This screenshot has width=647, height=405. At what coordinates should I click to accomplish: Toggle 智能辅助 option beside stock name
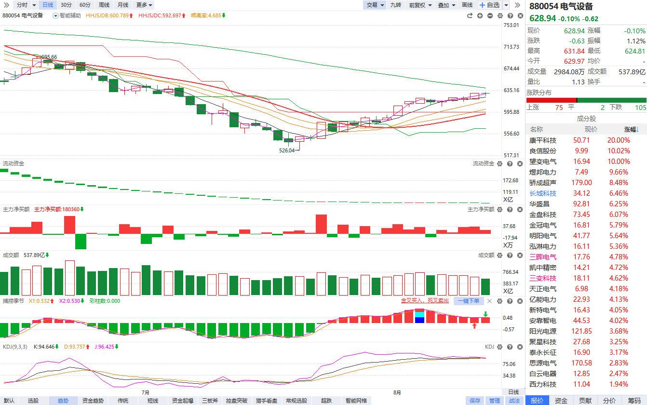click(x=67, y=15)
